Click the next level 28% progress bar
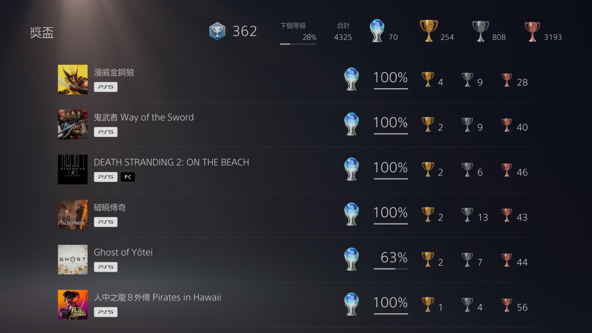592x333 pixels. click(x=298, y=44)
